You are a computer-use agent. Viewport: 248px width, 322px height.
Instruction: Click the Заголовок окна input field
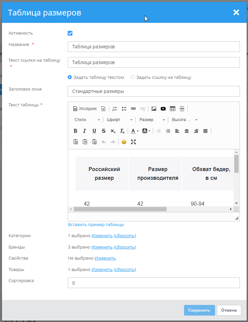[153, 91]
